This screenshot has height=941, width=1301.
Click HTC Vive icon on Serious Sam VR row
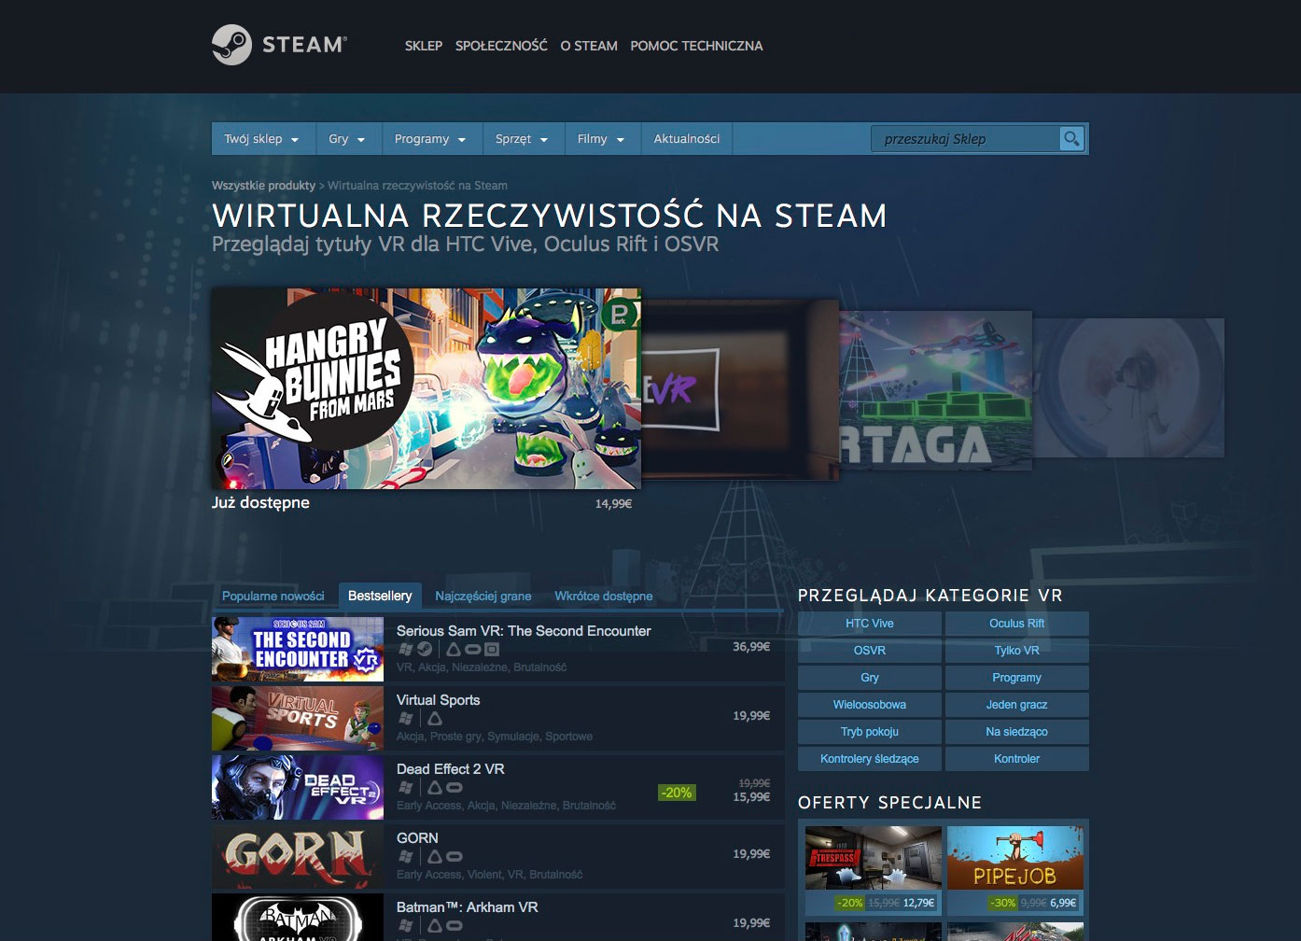click(454, 649)
